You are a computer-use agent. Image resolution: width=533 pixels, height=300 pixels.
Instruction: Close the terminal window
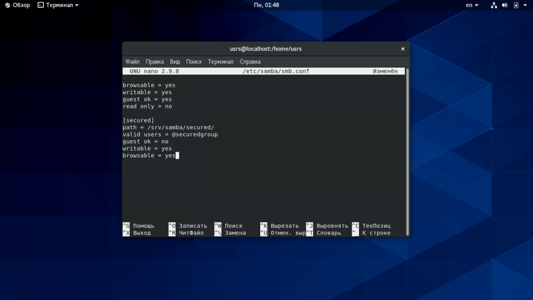click(x=402, y=49)
